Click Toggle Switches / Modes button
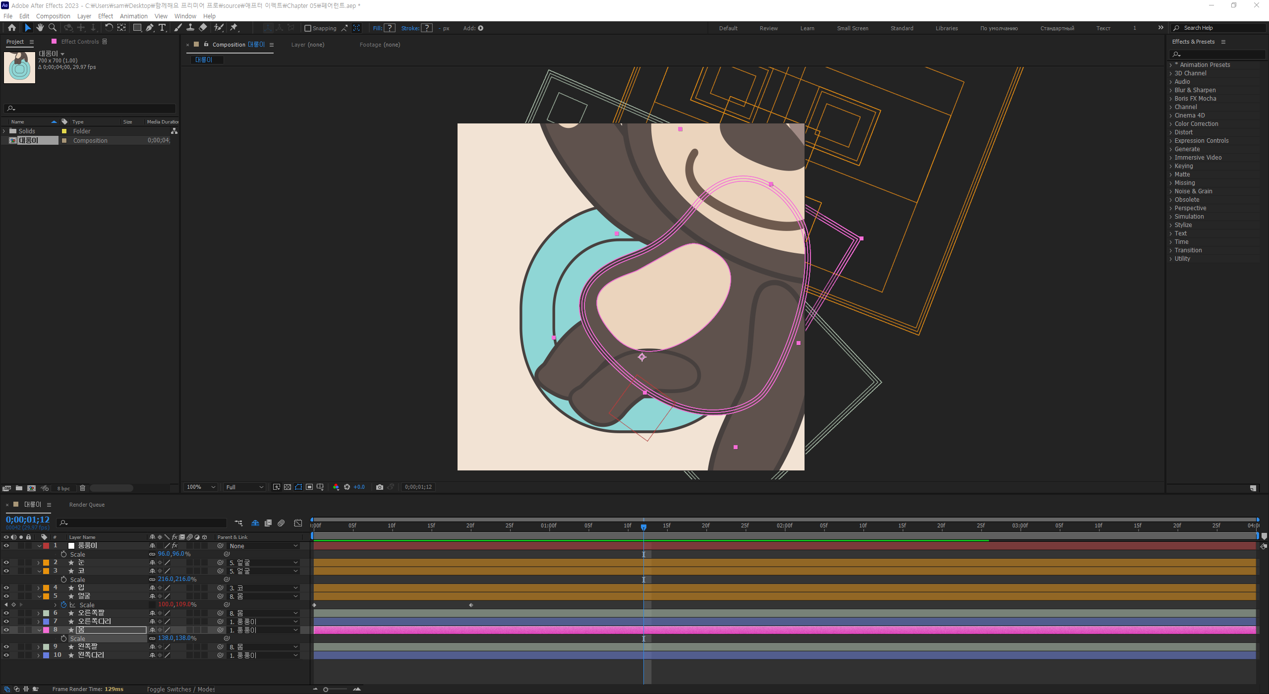 181,689
